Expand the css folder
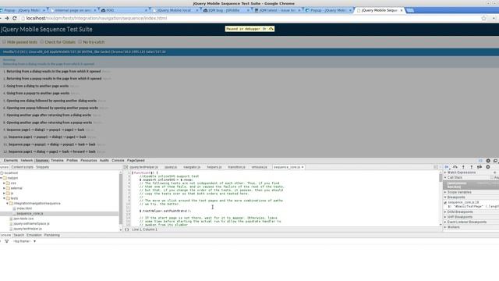The width and height of the screenshot is (499, 281). tap(4, 183)
